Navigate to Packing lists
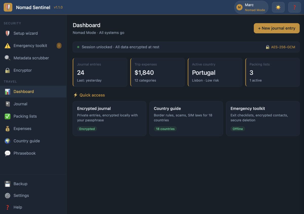This screenshot has height=214, width=304. [x=33, y=116]
